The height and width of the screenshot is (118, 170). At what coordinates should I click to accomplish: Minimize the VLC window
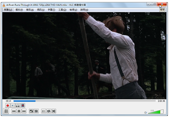tap(150, 4)
